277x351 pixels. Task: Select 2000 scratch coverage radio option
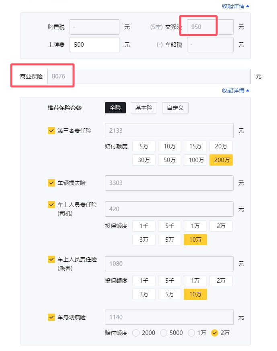pos(136,333)
